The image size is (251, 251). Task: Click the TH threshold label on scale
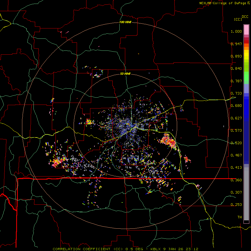point(240,217)
